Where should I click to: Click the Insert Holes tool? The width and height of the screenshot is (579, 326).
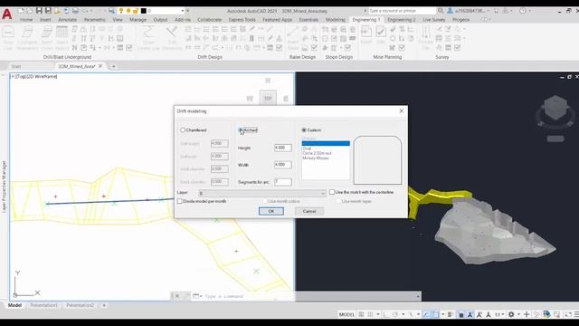coord(47,38)
